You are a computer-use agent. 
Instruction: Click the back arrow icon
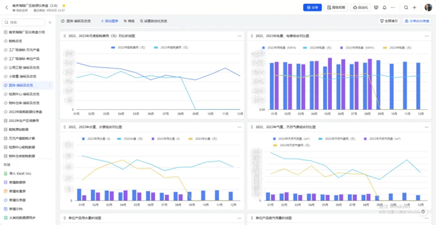pyautogui.click(x=6, y=8)
